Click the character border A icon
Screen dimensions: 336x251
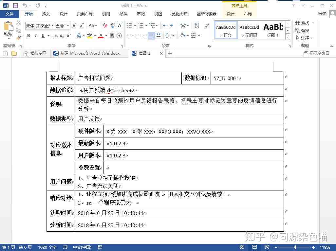[x=120, y=26]
